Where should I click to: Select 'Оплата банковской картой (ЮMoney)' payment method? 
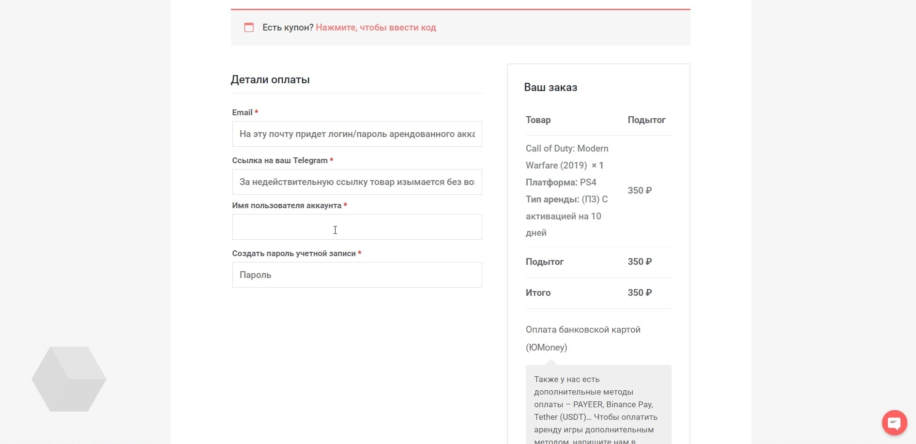(x=583, y=338)
